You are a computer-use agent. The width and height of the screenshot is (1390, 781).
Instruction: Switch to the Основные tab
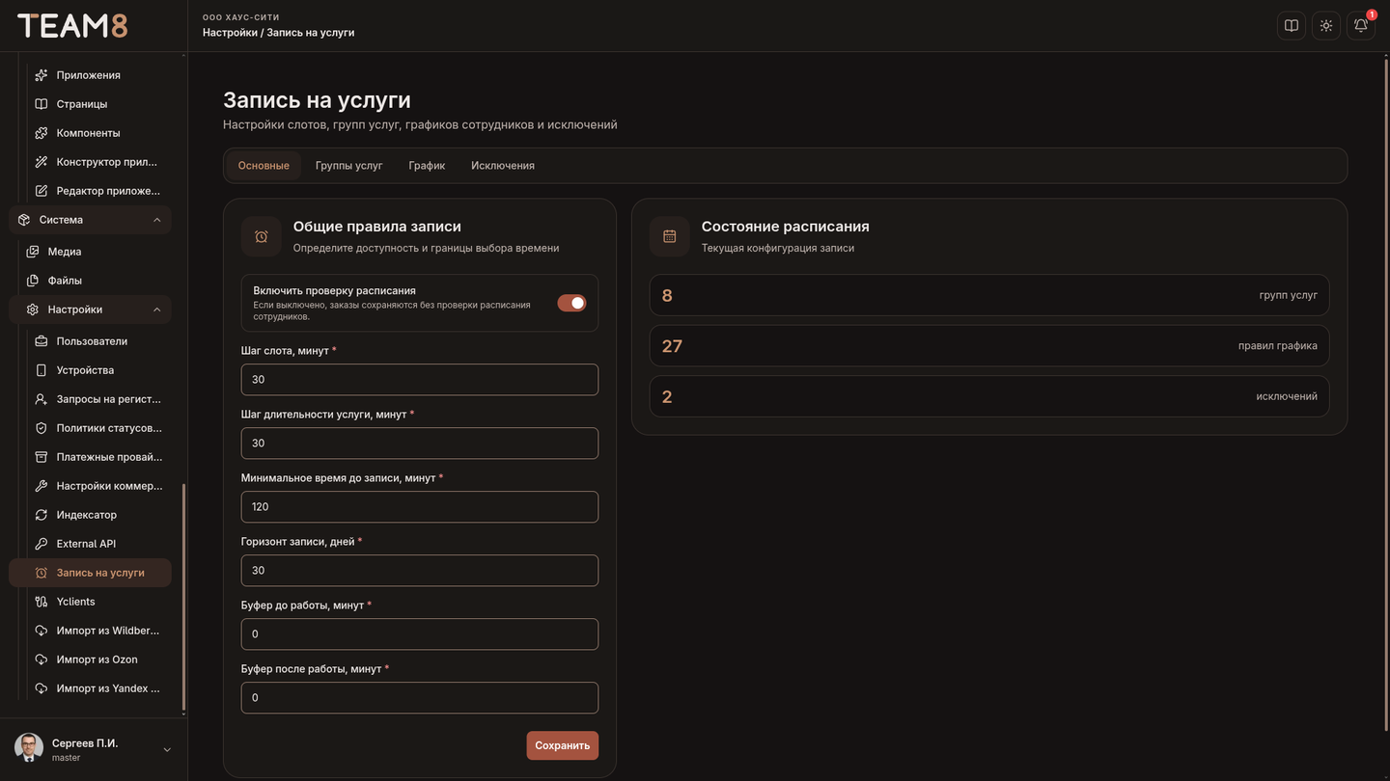pyautogui.click(x=264, y=166)
